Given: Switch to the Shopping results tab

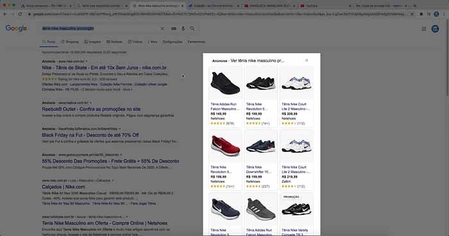Looking at the screenshot, I should point(70,42).
